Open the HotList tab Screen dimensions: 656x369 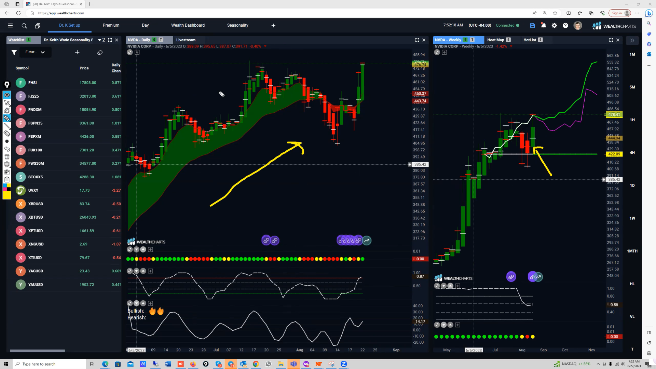[530, 40]
